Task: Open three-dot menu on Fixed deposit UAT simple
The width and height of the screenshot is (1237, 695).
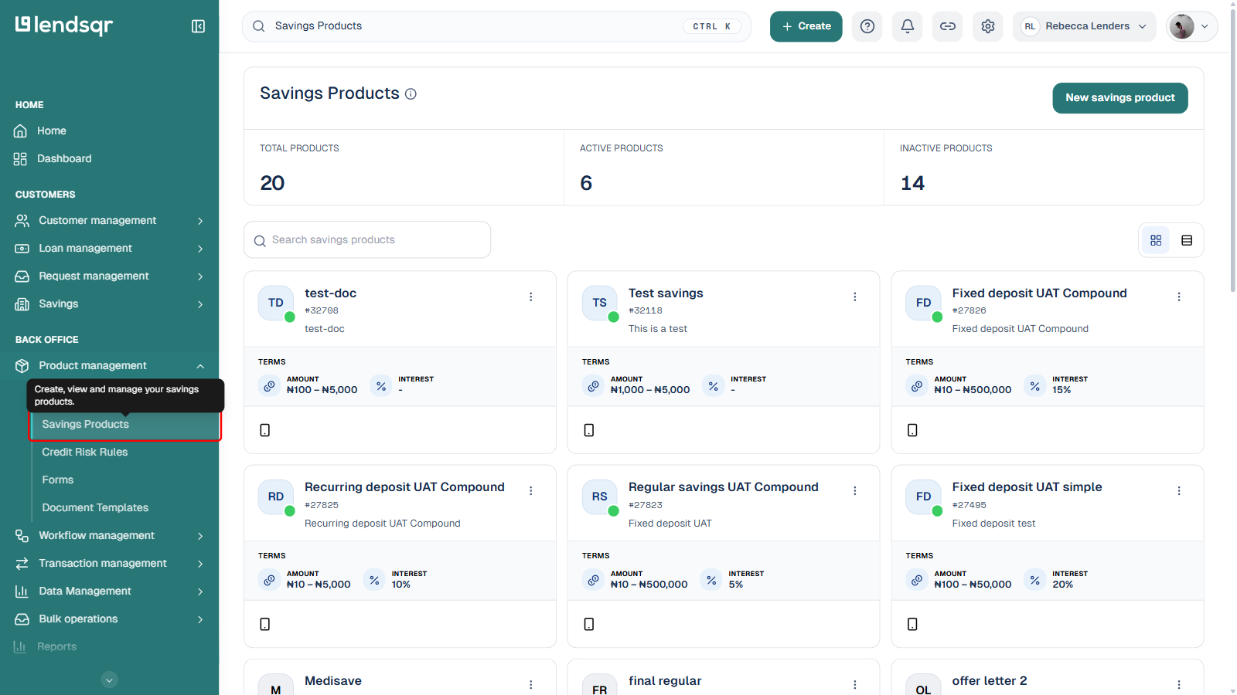Action: pyautogui.click(x=1179, y=490)
